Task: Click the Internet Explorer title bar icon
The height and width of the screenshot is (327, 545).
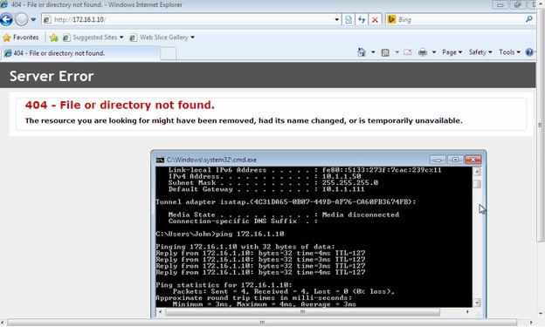Action: (x=4, y=4)
